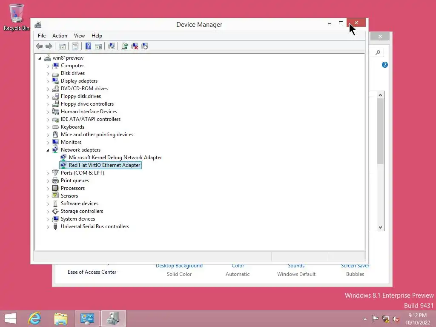
Task: Select the Print queues item
Action: pos(75,181)
